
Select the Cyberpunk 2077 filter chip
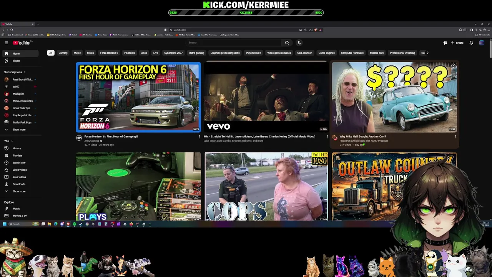173,53
